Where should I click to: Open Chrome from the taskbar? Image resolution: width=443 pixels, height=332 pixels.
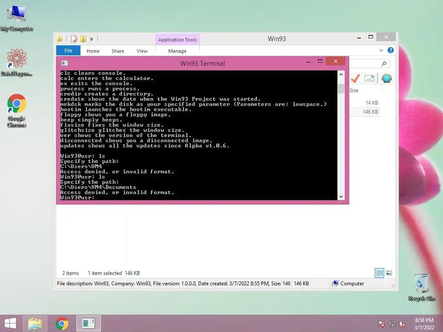pyautogui.click(x=62, y=323)
